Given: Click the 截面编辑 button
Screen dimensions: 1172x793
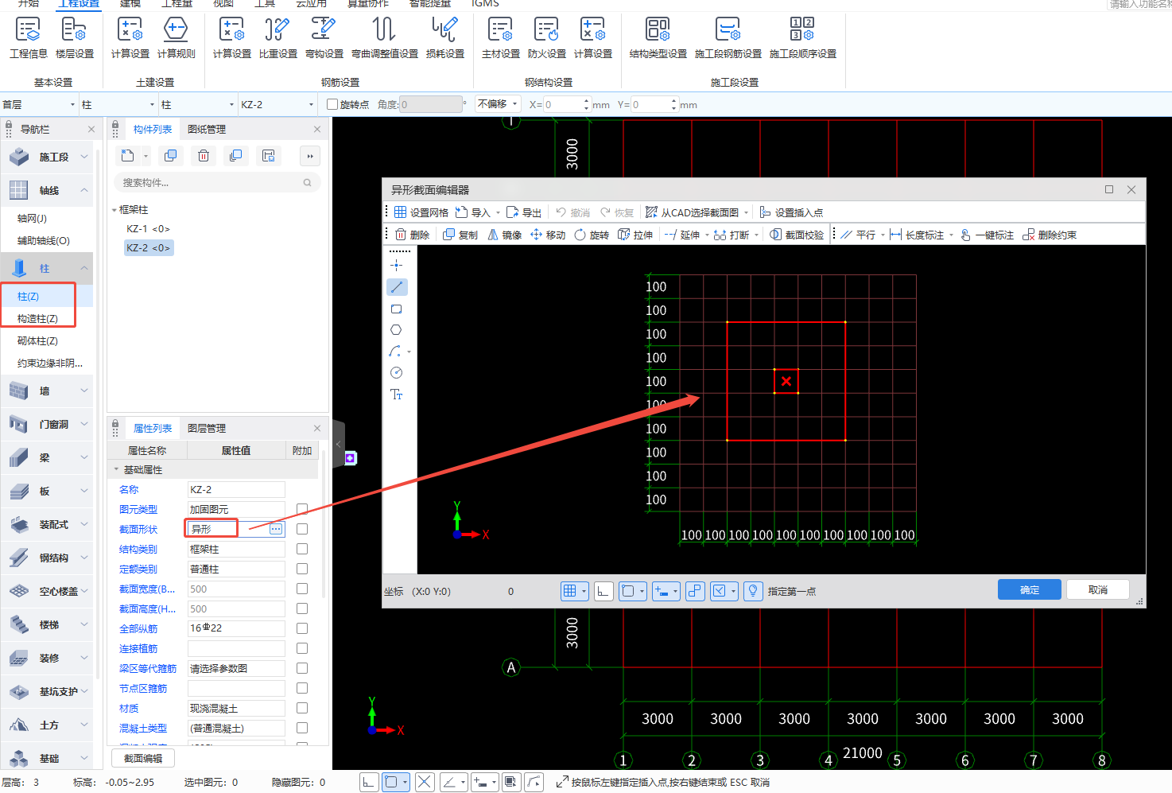Looking at the screenshot, I should pos(143,759).
